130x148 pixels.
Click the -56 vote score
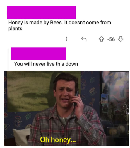[x=111, y=39]
